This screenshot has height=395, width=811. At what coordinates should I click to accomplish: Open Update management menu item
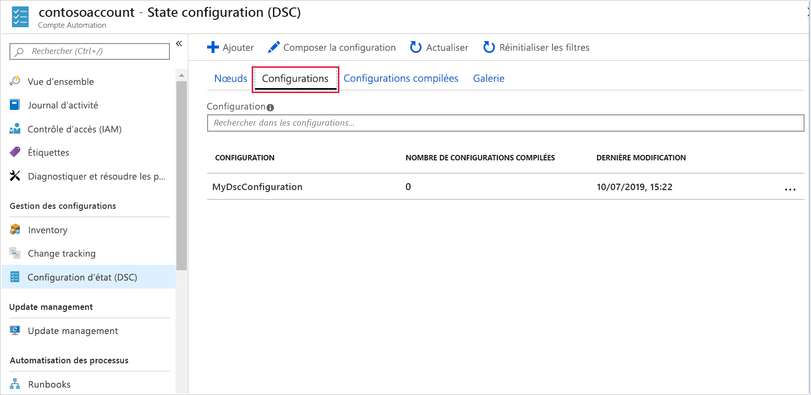73,331
